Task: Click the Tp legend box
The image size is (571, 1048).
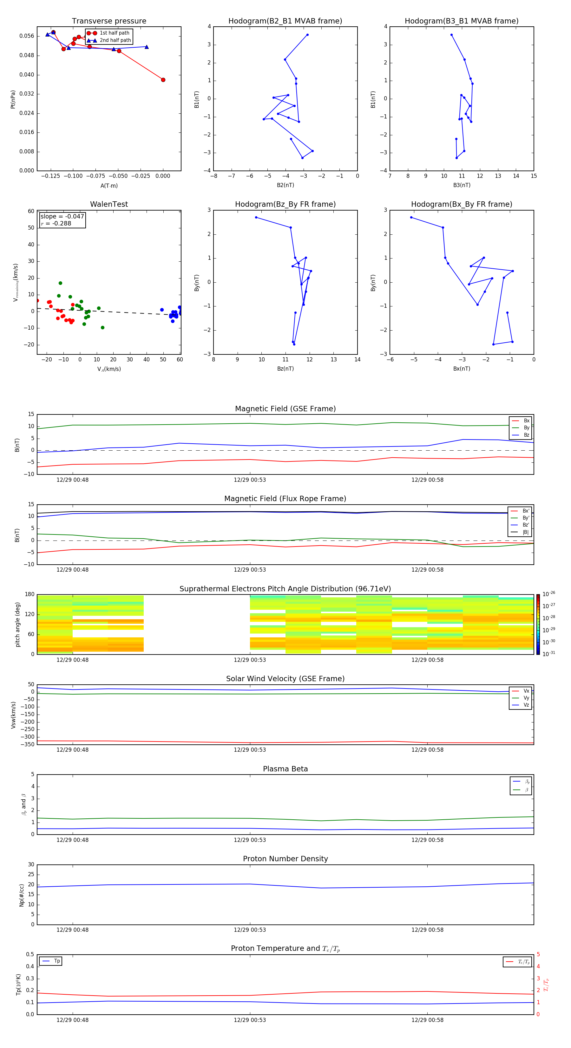Action: point(51,961)
